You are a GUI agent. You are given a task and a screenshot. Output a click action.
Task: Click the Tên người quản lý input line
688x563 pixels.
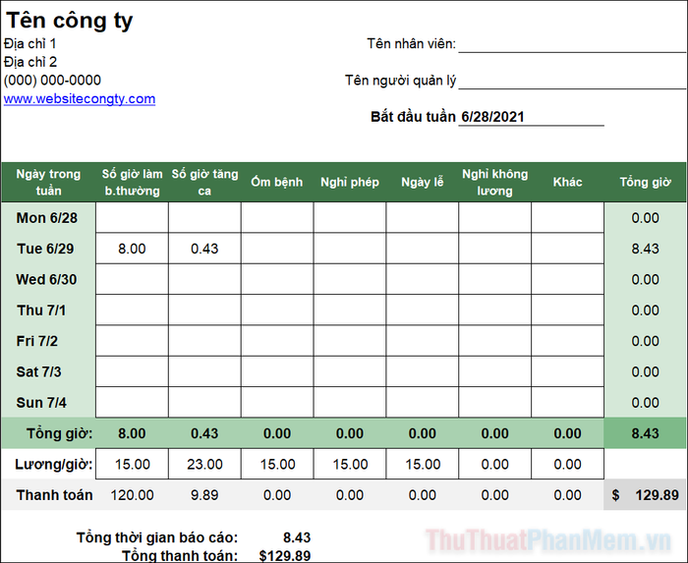(572, 81)
